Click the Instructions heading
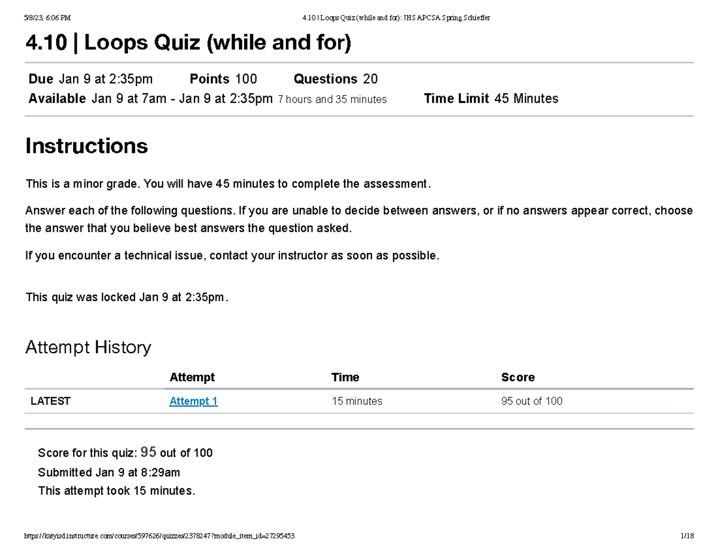 coord(87,146)
